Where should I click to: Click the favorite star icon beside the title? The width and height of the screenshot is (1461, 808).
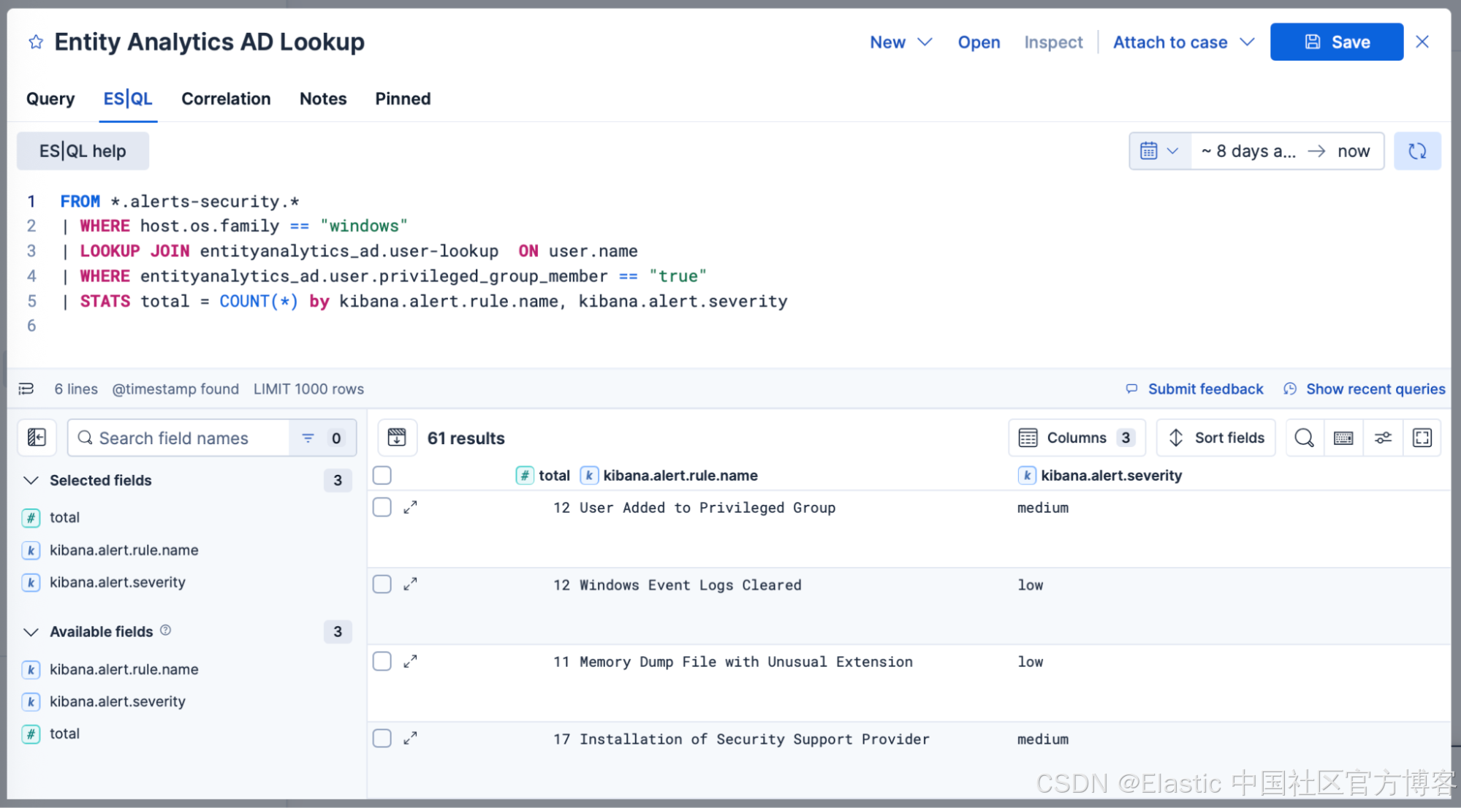(x=36, y=42)
